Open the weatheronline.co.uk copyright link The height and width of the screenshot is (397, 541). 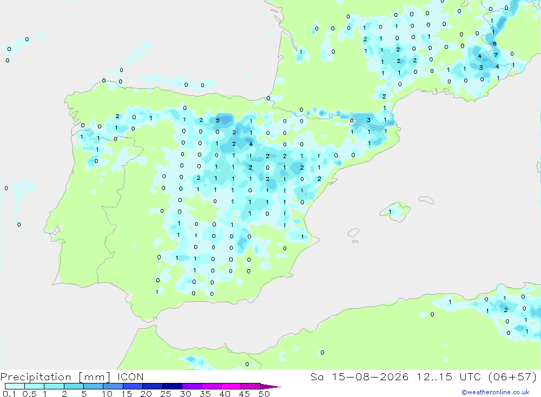click(x=496, y=392)
